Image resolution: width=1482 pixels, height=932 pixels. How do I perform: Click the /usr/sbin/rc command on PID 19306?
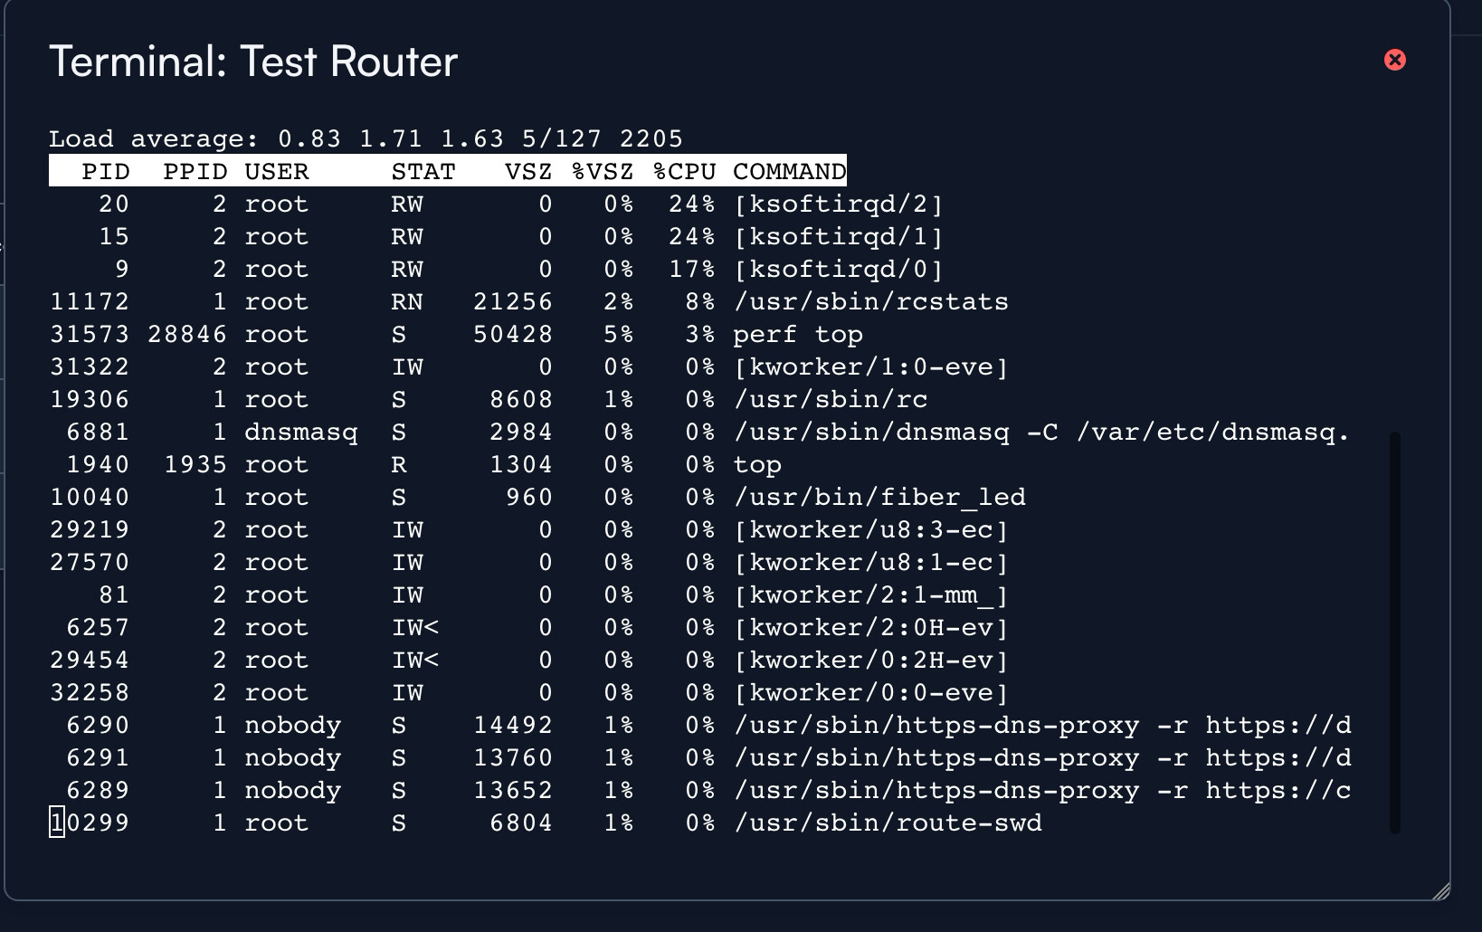[x=831, y=399]
